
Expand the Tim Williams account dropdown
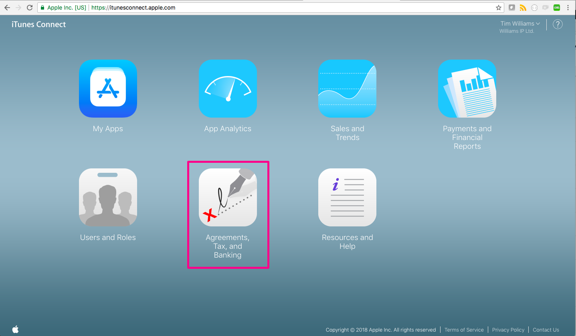point(520,24)
